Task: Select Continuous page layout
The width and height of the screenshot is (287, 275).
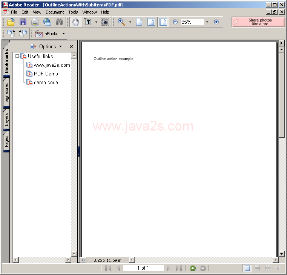Action: tap(257, 268)
